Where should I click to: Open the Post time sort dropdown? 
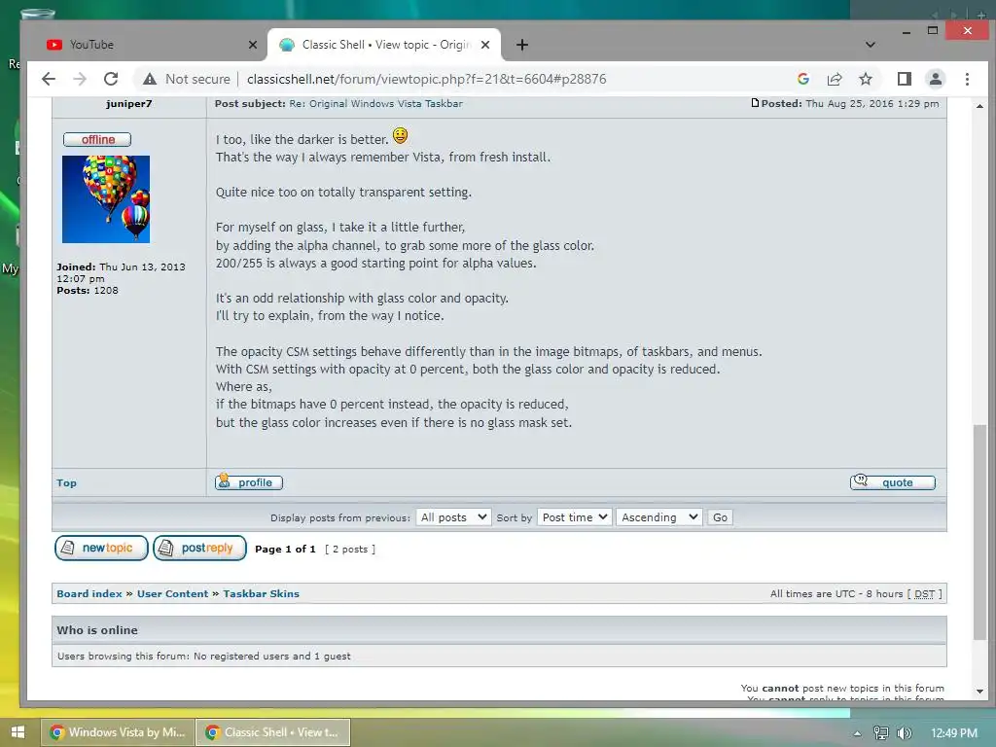coord(574,517)
